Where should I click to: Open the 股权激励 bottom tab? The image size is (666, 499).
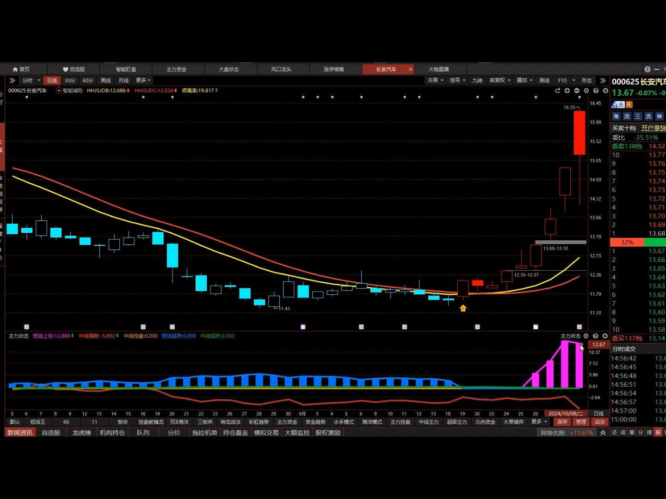click(x=328, y=433)
